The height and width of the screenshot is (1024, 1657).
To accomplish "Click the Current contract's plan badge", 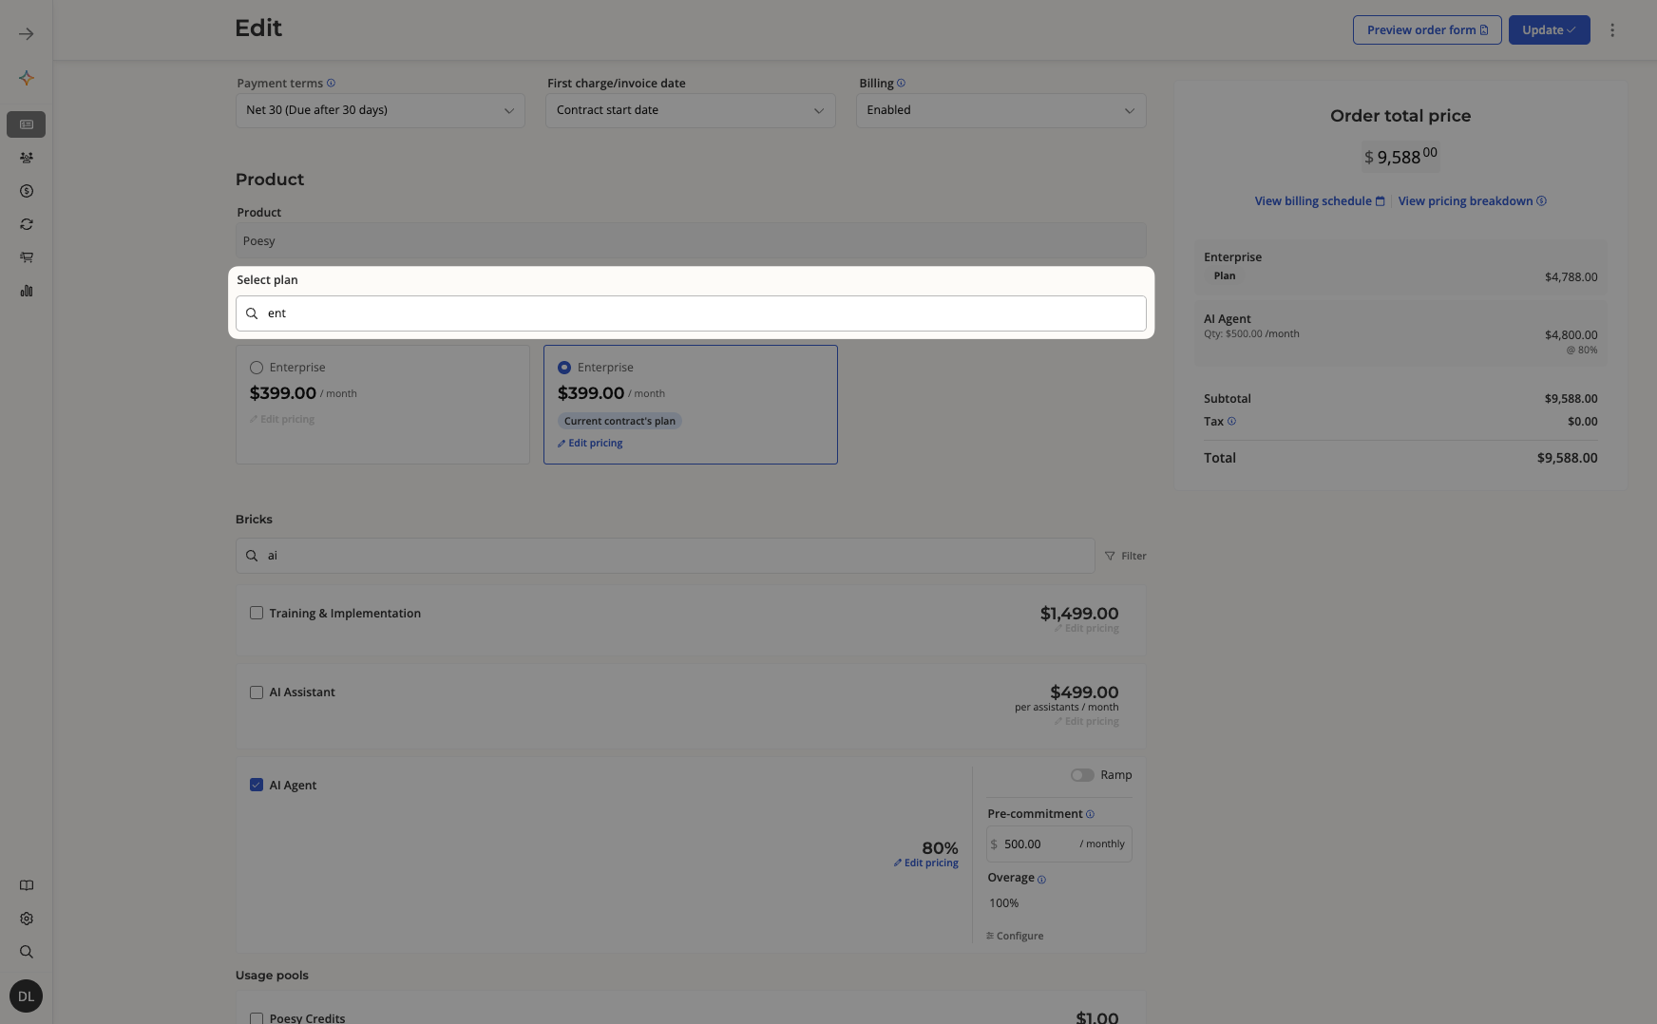I will click(619, 421).
